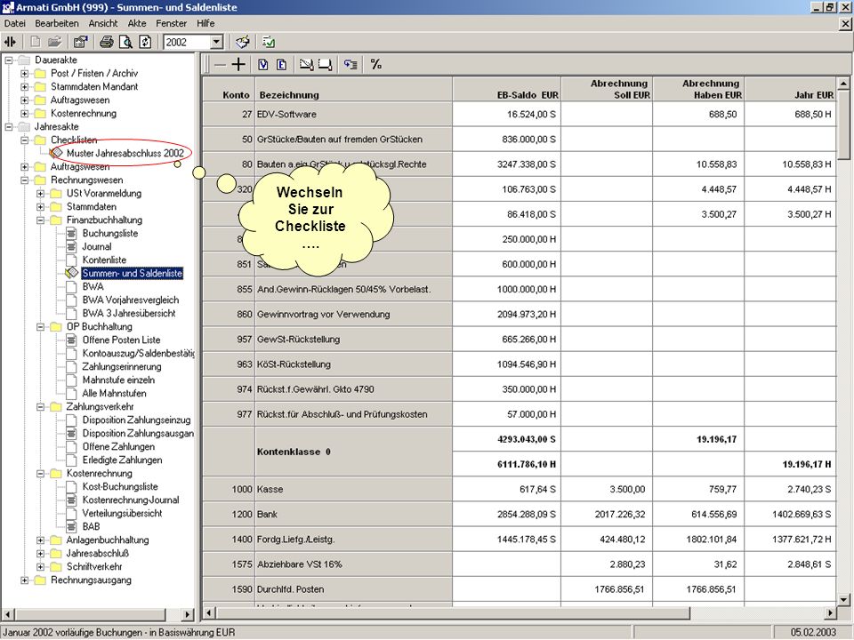Open the Hilfe menu

(205, 23)
